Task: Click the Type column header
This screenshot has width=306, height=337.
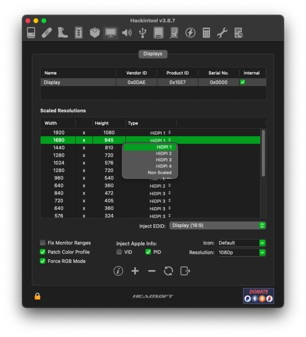Action: click(151, 123)
